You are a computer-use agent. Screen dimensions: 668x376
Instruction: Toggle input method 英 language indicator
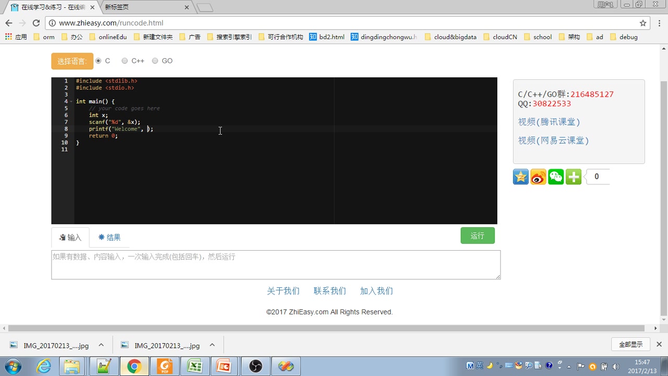(x=480, y=366)
